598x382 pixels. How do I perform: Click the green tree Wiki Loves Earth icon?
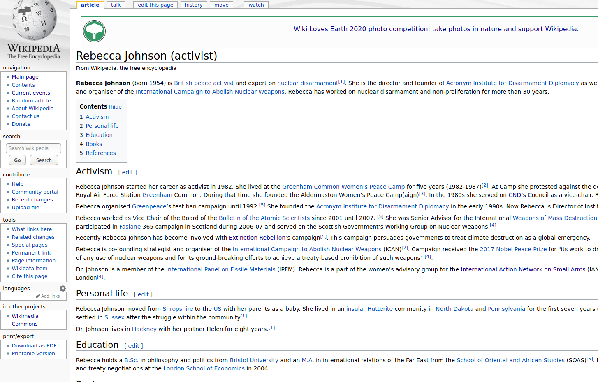coord(95,31)
